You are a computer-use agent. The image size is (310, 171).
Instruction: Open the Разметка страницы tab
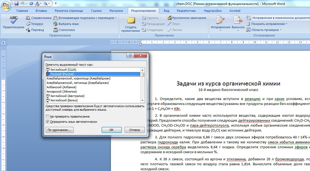click(x=69, y=11)
